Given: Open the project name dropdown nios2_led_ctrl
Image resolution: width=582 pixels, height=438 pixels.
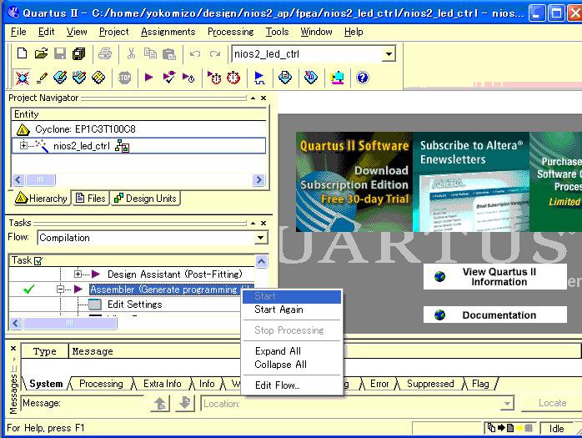Looking at the screenshot, I should pos(389,54).
